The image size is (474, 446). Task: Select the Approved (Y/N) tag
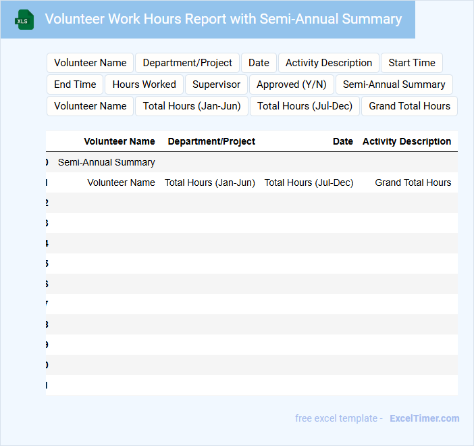coord(292,84)
